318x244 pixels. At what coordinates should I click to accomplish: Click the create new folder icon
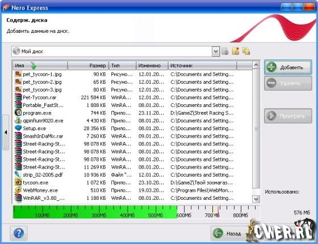[x=236, y=51]
